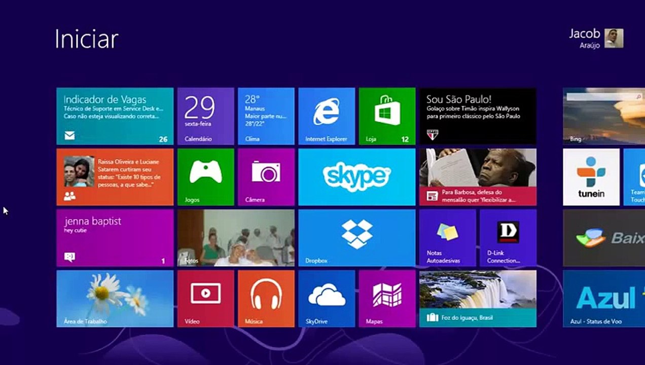Open the Foz do Iguaçu travel tile

478,299
